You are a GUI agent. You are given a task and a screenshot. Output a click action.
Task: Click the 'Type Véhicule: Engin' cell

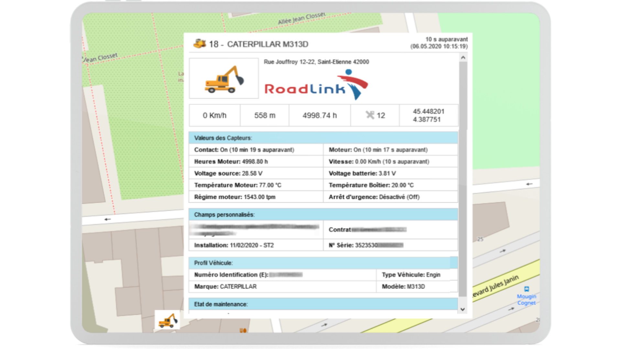[417, 275]
